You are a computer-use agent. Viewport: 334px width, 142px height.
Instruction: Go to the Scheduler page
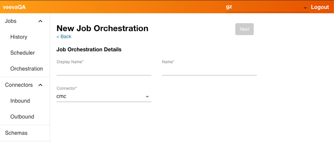[23, 53]
